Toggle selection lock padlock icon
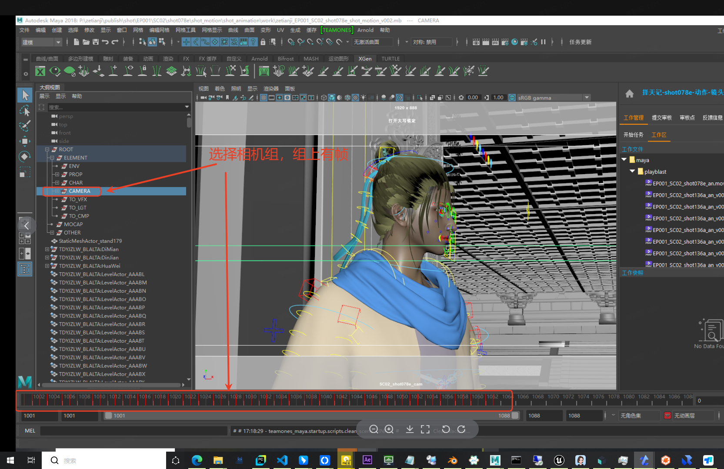 click(x=263, y=42)
